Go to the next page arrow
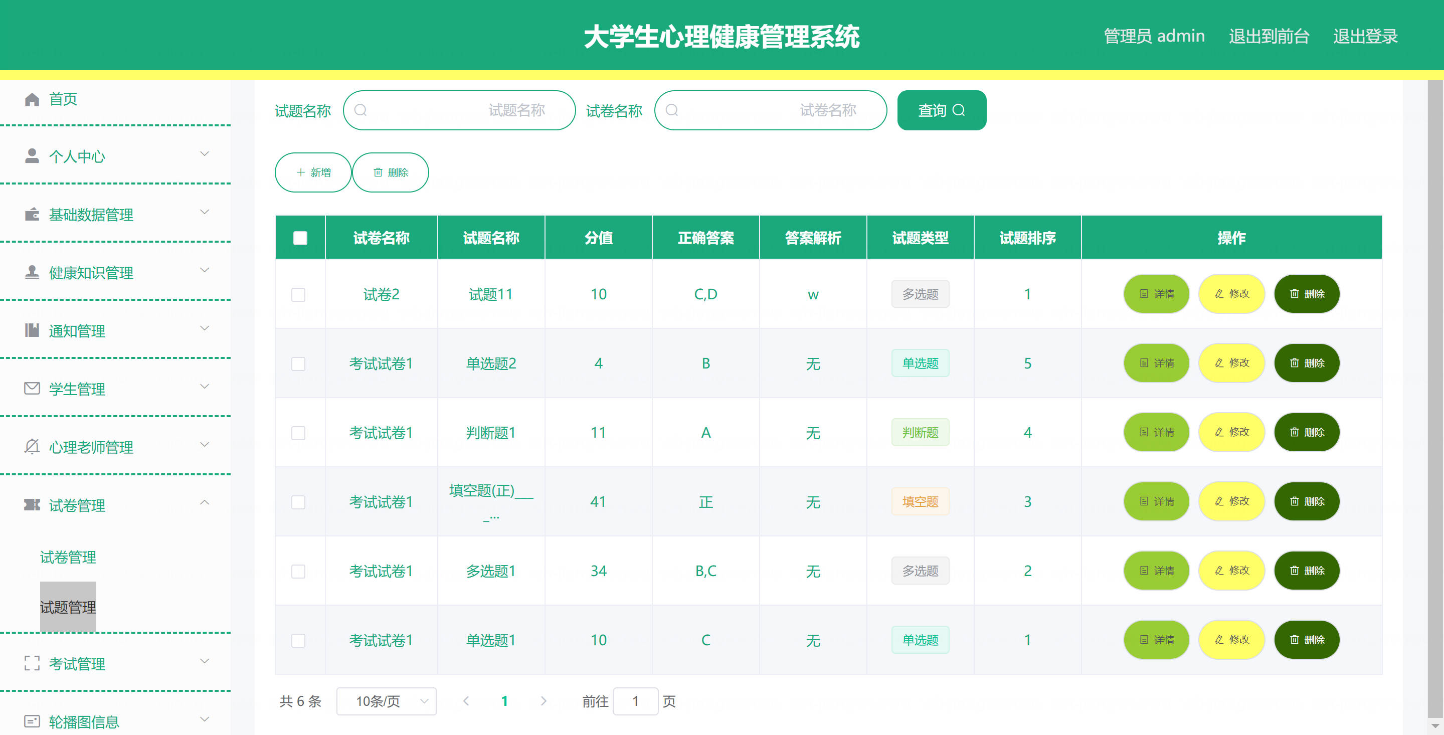The height and width of the screenshot is (735, 1444). 543,701
